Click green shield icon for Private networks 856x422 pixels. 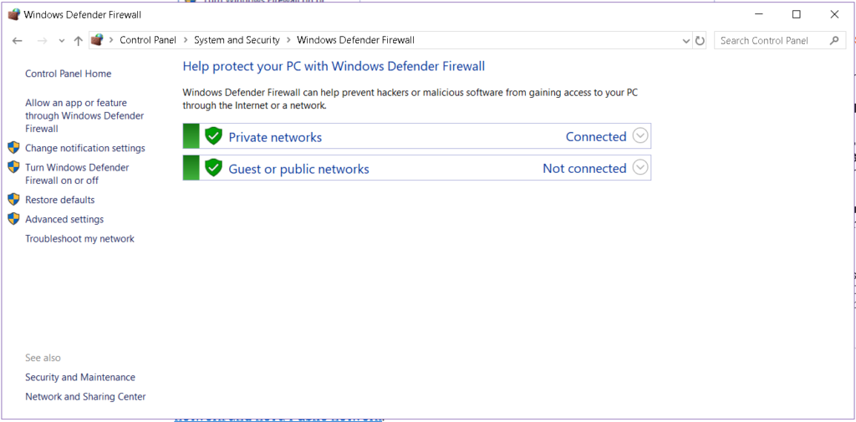[213, 136]
